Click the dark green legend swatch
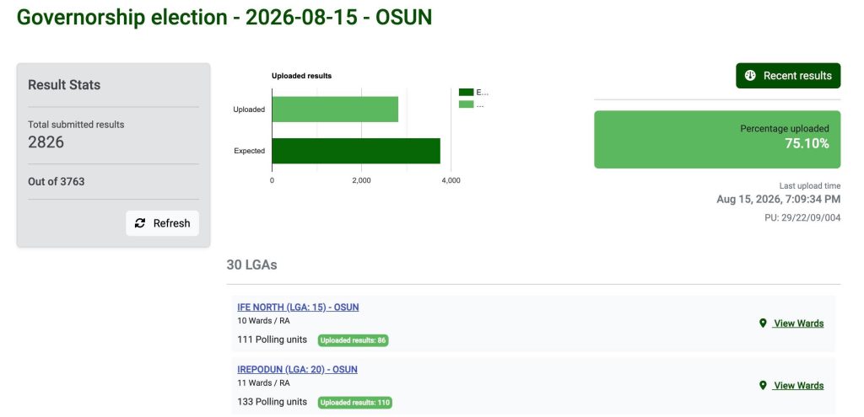Viewport: 864px width, 417px height. (x=466, y=93)
